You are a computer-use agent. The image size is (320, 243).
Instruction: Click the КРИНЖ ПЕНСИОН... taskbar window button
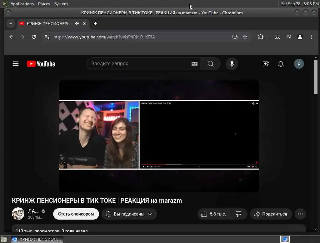click(x=37, y=239)
